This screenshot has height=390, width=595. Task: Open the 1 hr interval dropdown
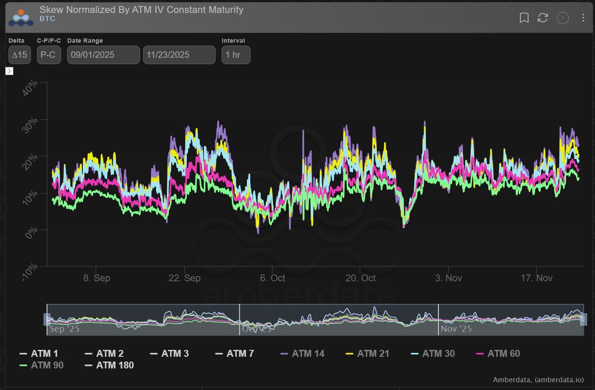pos(236,55)
